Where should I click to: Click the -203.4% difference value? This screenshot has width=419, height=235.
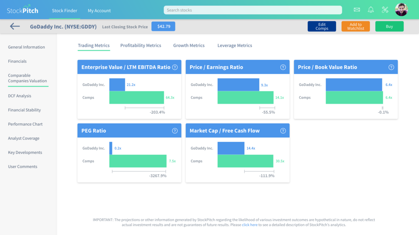[157, 112]
